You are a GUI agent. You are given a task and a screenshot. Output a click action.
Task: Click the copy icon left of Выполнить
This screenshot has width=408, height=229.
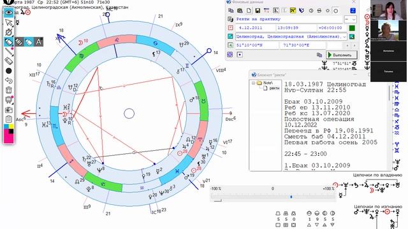pyautogui.click(x=319, y=55)
